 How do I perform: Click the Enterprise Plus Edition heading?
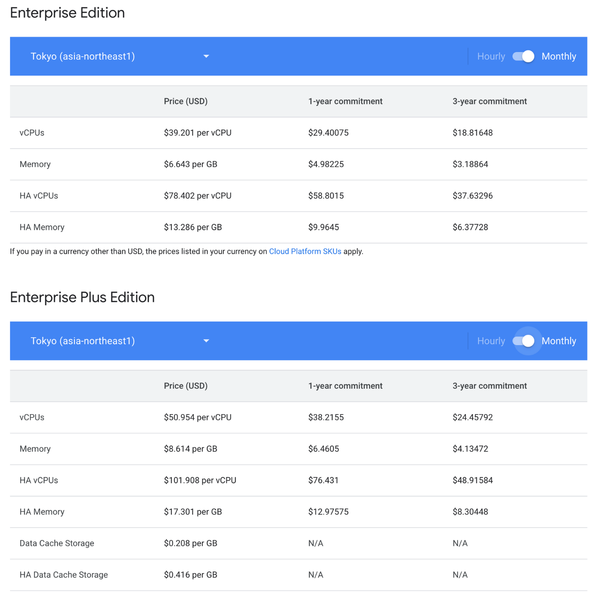tap(82, 297)
